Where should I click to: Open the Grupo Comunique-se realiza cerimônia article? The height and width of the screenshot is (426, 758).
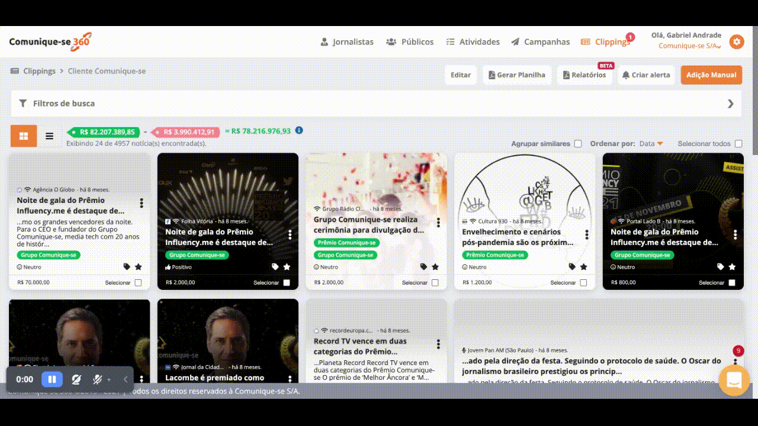369,225
